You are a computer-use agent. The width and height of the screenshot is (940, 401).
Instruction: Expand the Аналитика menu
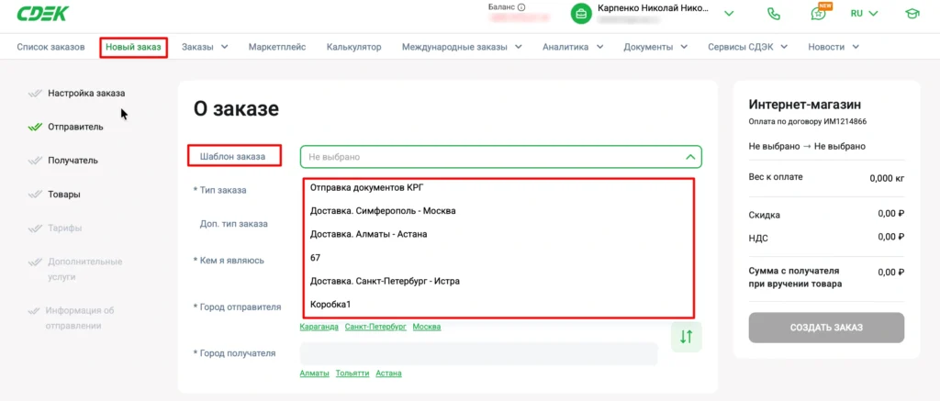(573, 47)
